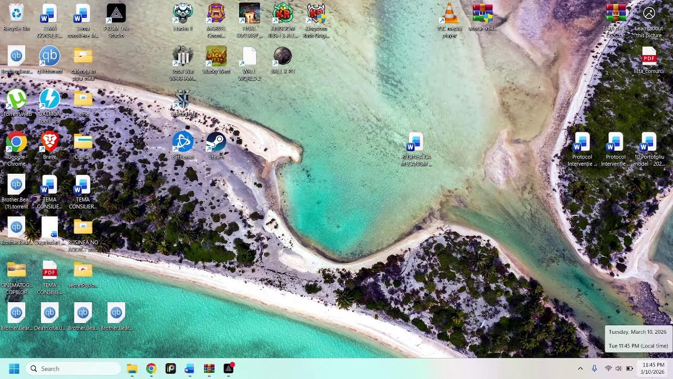
Task: Select the Total War WARHAMMER shortcut
Action: click(x=183, y=63)
